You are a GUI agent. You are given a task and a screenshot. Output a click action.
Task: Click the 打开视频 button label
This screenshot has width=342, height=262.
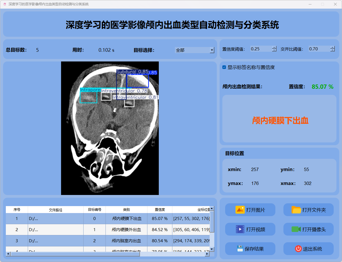tap(255, 229)
